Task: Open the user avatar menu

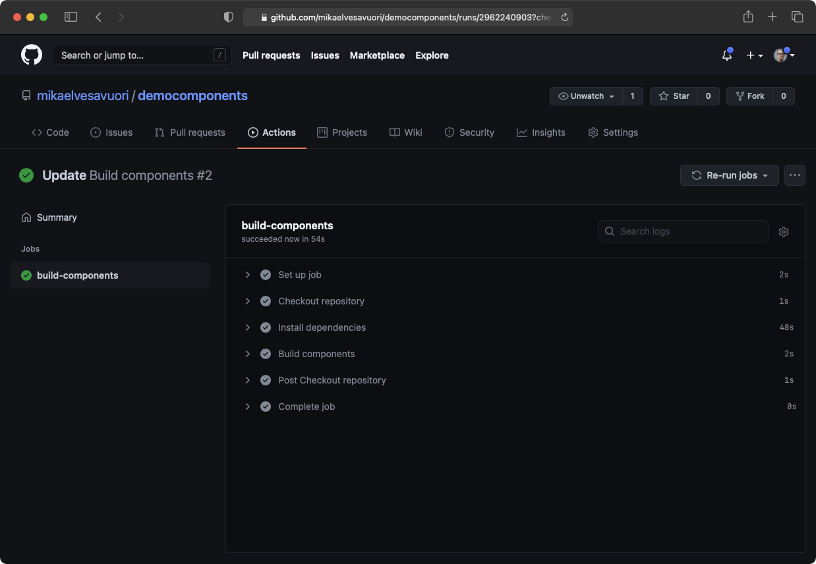Action: tap(784, 55)
